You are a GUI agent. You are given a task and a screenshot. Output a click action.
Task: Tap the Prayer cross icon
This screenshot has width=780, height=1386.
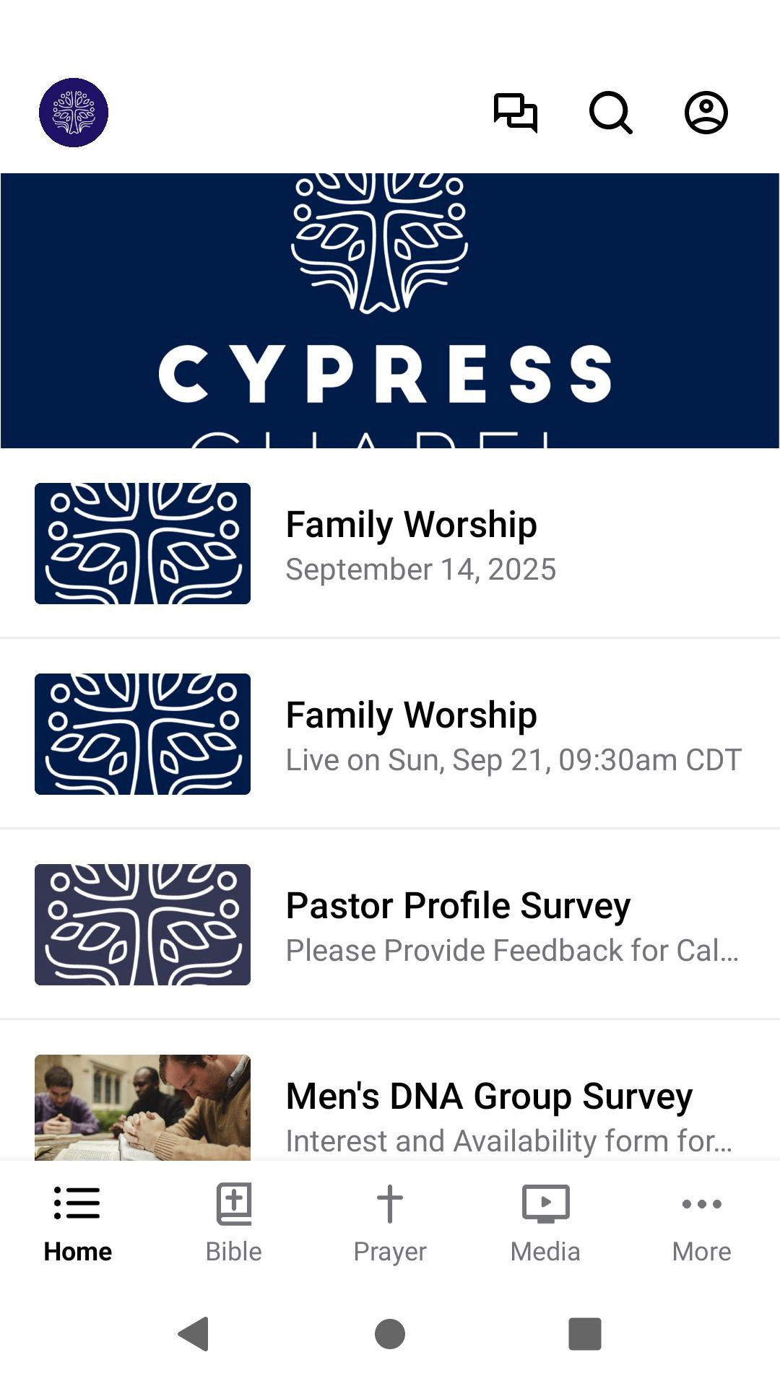click(x=390, y=1203)
